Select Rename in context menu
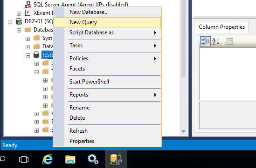This screenshot has height=168, width=256. (x=107, y=108)
